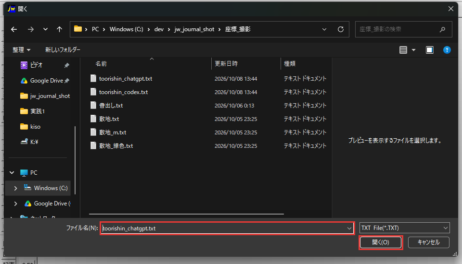Image resolution: width=462 pixels, height=264 pixels.
Task: Click the 座標_撮影 search box
Action: [403, 29]
